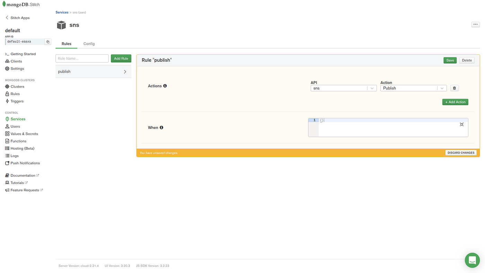
Task: Open the Intercom chat bubble
Action: click(x=472, y=260)
